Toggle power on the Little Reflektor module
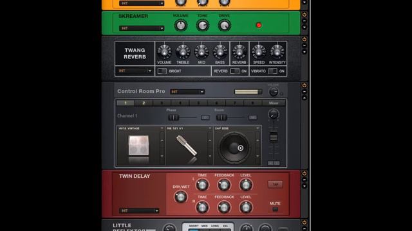This screenshot has height=231, width=412. tap(304, 223)
